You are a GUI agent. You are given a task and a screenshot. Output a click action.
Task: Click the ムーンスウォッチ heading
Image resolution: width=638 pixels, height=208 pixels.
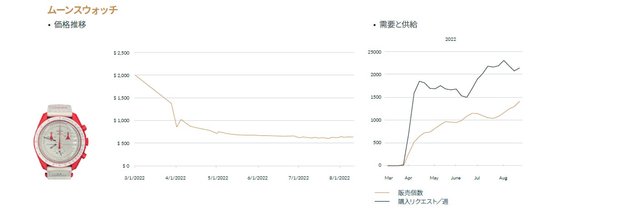point(82,10)
